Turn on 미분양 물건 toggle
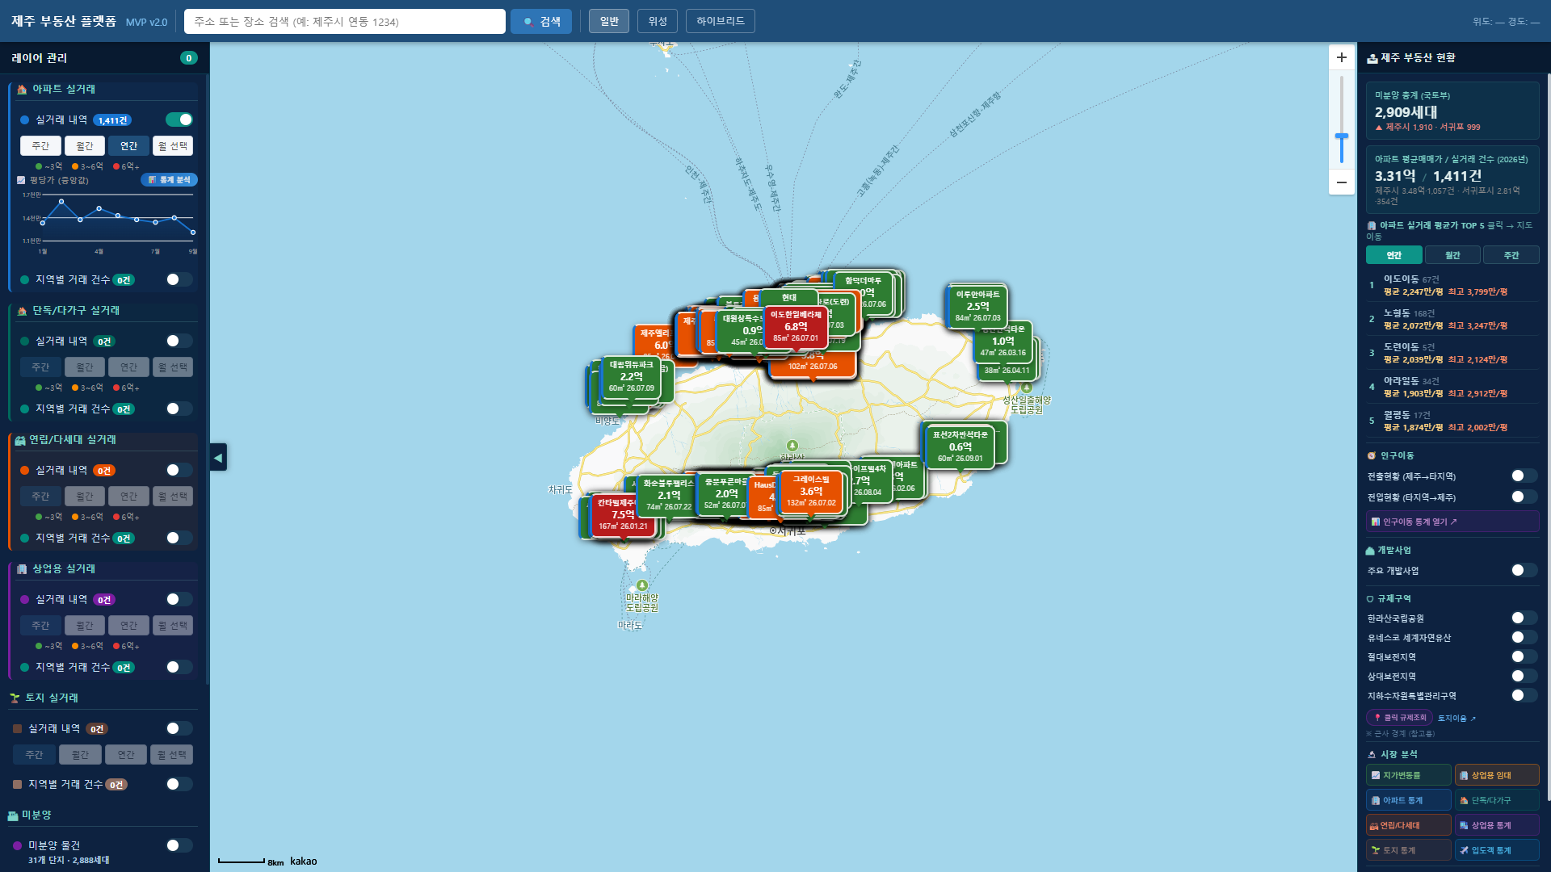 (x=179, y=846)
